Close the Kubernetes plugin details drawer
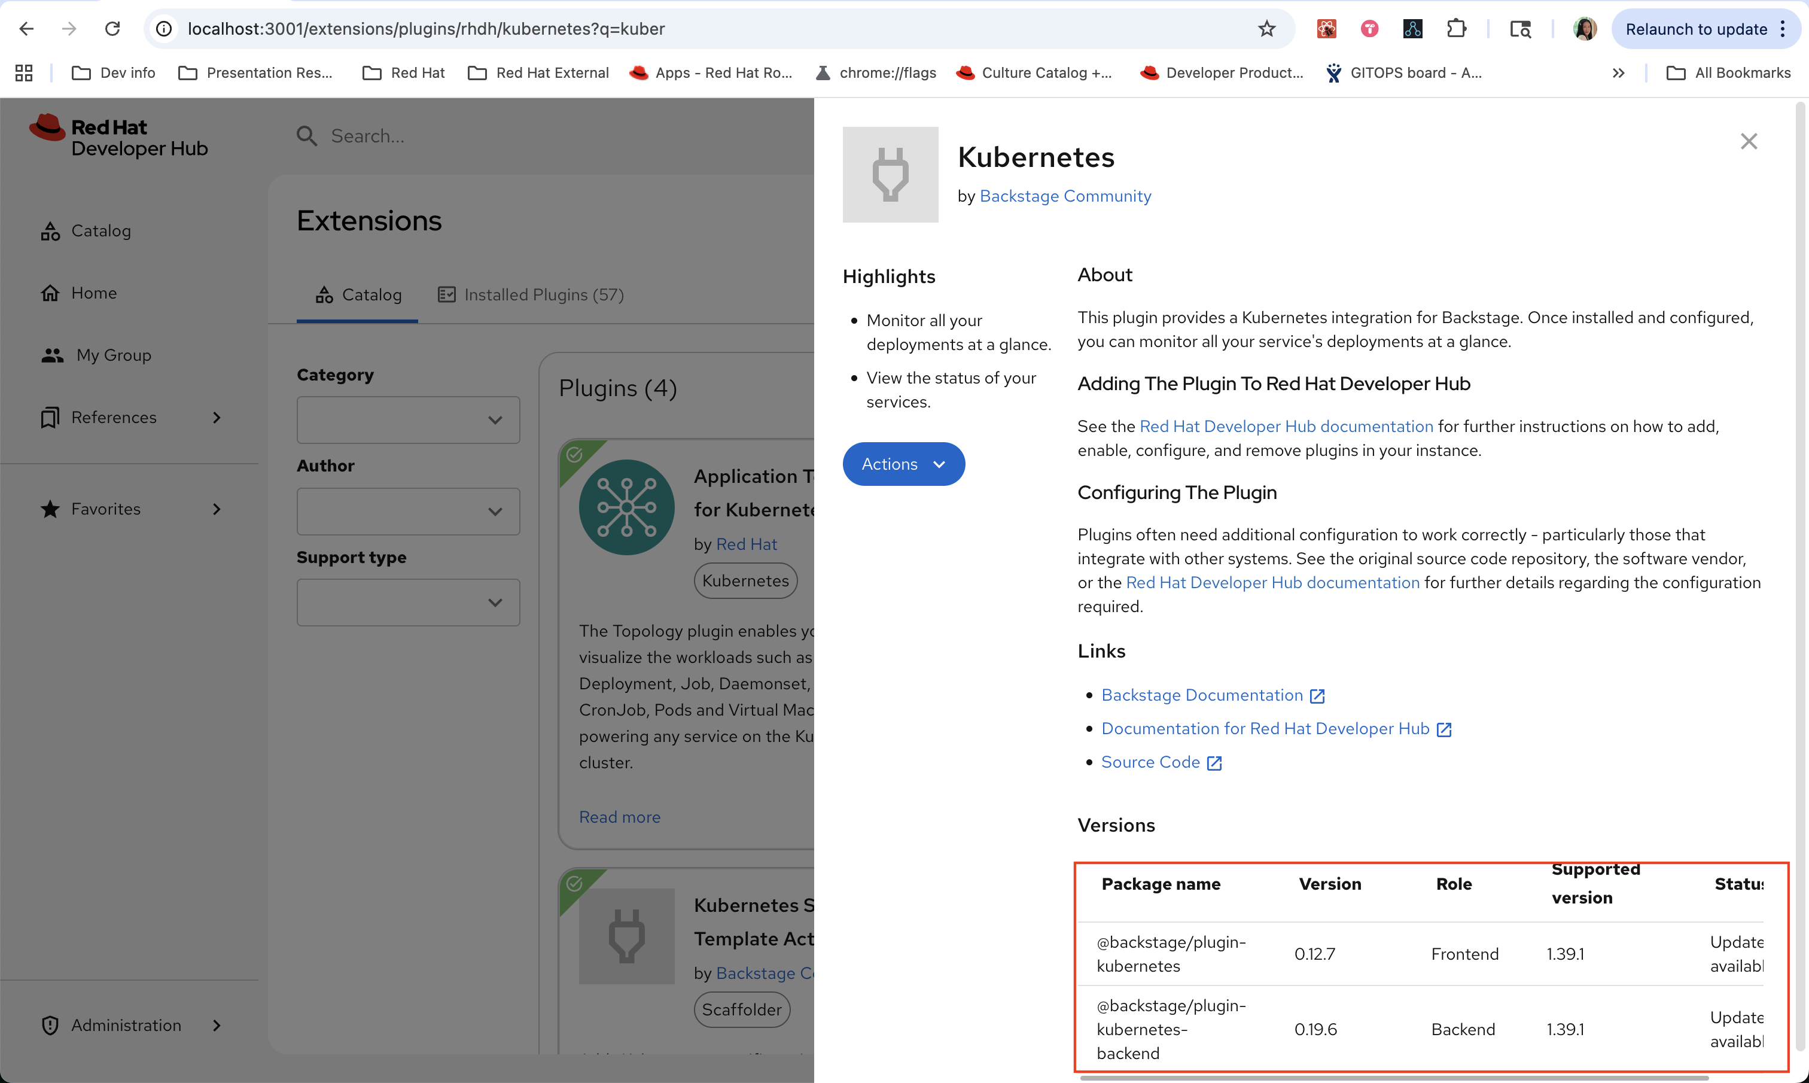The height and width of the screenshot is (1083, 1809). click(x=1749, y=142)
